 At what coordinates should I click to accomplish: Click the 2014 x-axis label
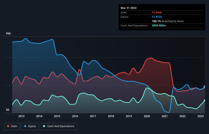[x=39, y=116]
